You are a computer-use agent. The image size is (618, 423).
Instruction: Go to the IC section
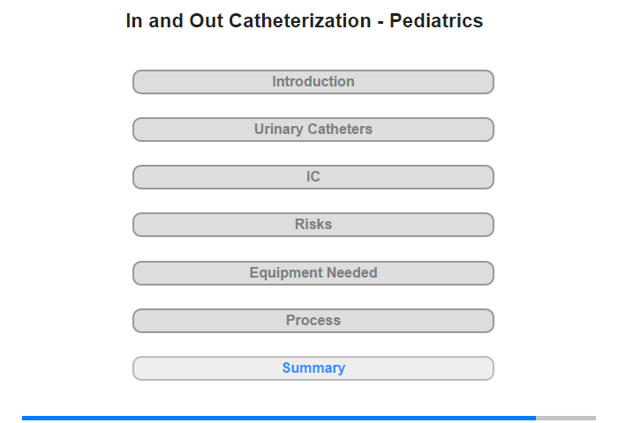pyautogui.click(x=313, y=177)
